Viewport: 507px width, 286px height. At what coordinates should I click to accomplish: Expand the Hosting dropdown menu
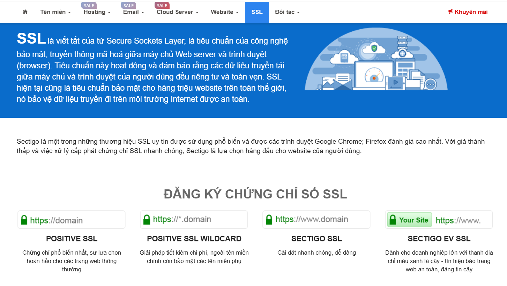click(x=97, y=12)
